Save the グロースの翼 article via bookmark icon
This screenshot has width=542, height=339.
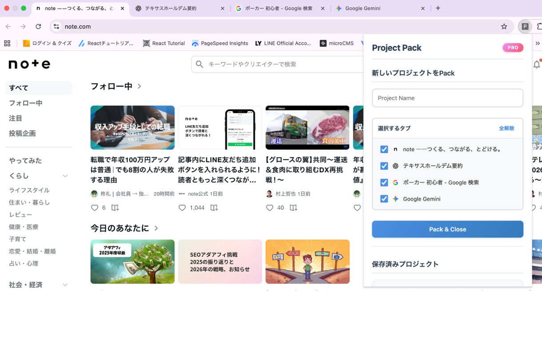click(x=293, y=207)
